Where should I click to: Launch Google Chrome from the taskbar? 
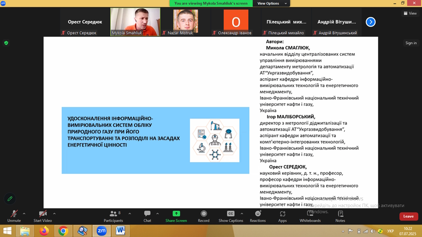point(63,231)
